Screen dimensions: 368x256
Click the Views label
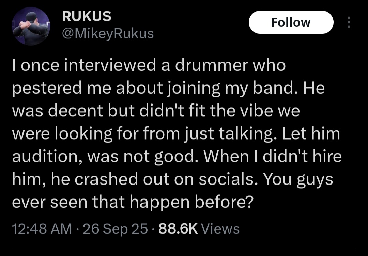220,229
